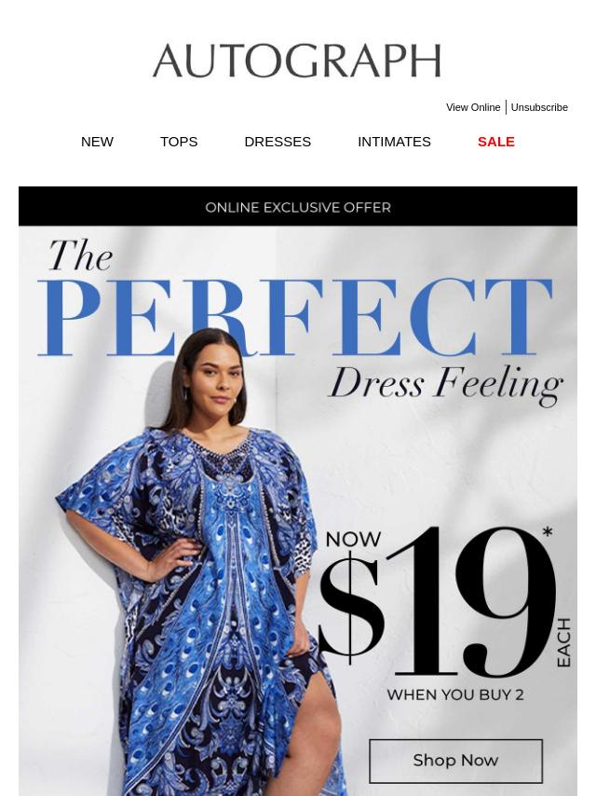This screenshot has height=796, width=596.
Task: Open the TOPS menu item
Action: pyautogui.click(x=179, y=142)
